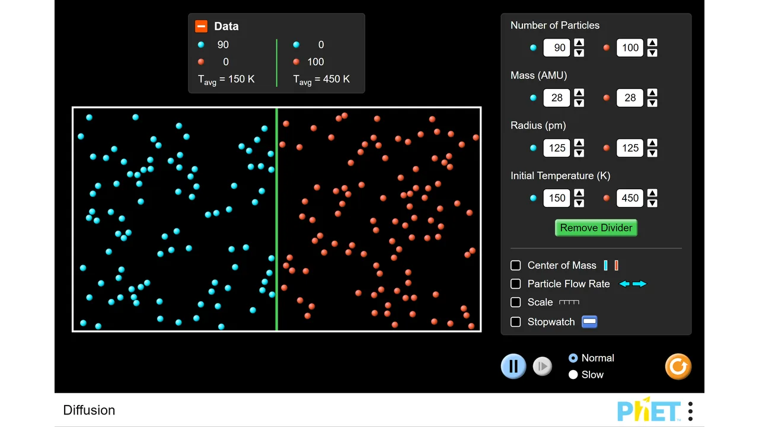Click the cyan mass field 28
Screen dimensions: 759x427
tap(557, 97)
